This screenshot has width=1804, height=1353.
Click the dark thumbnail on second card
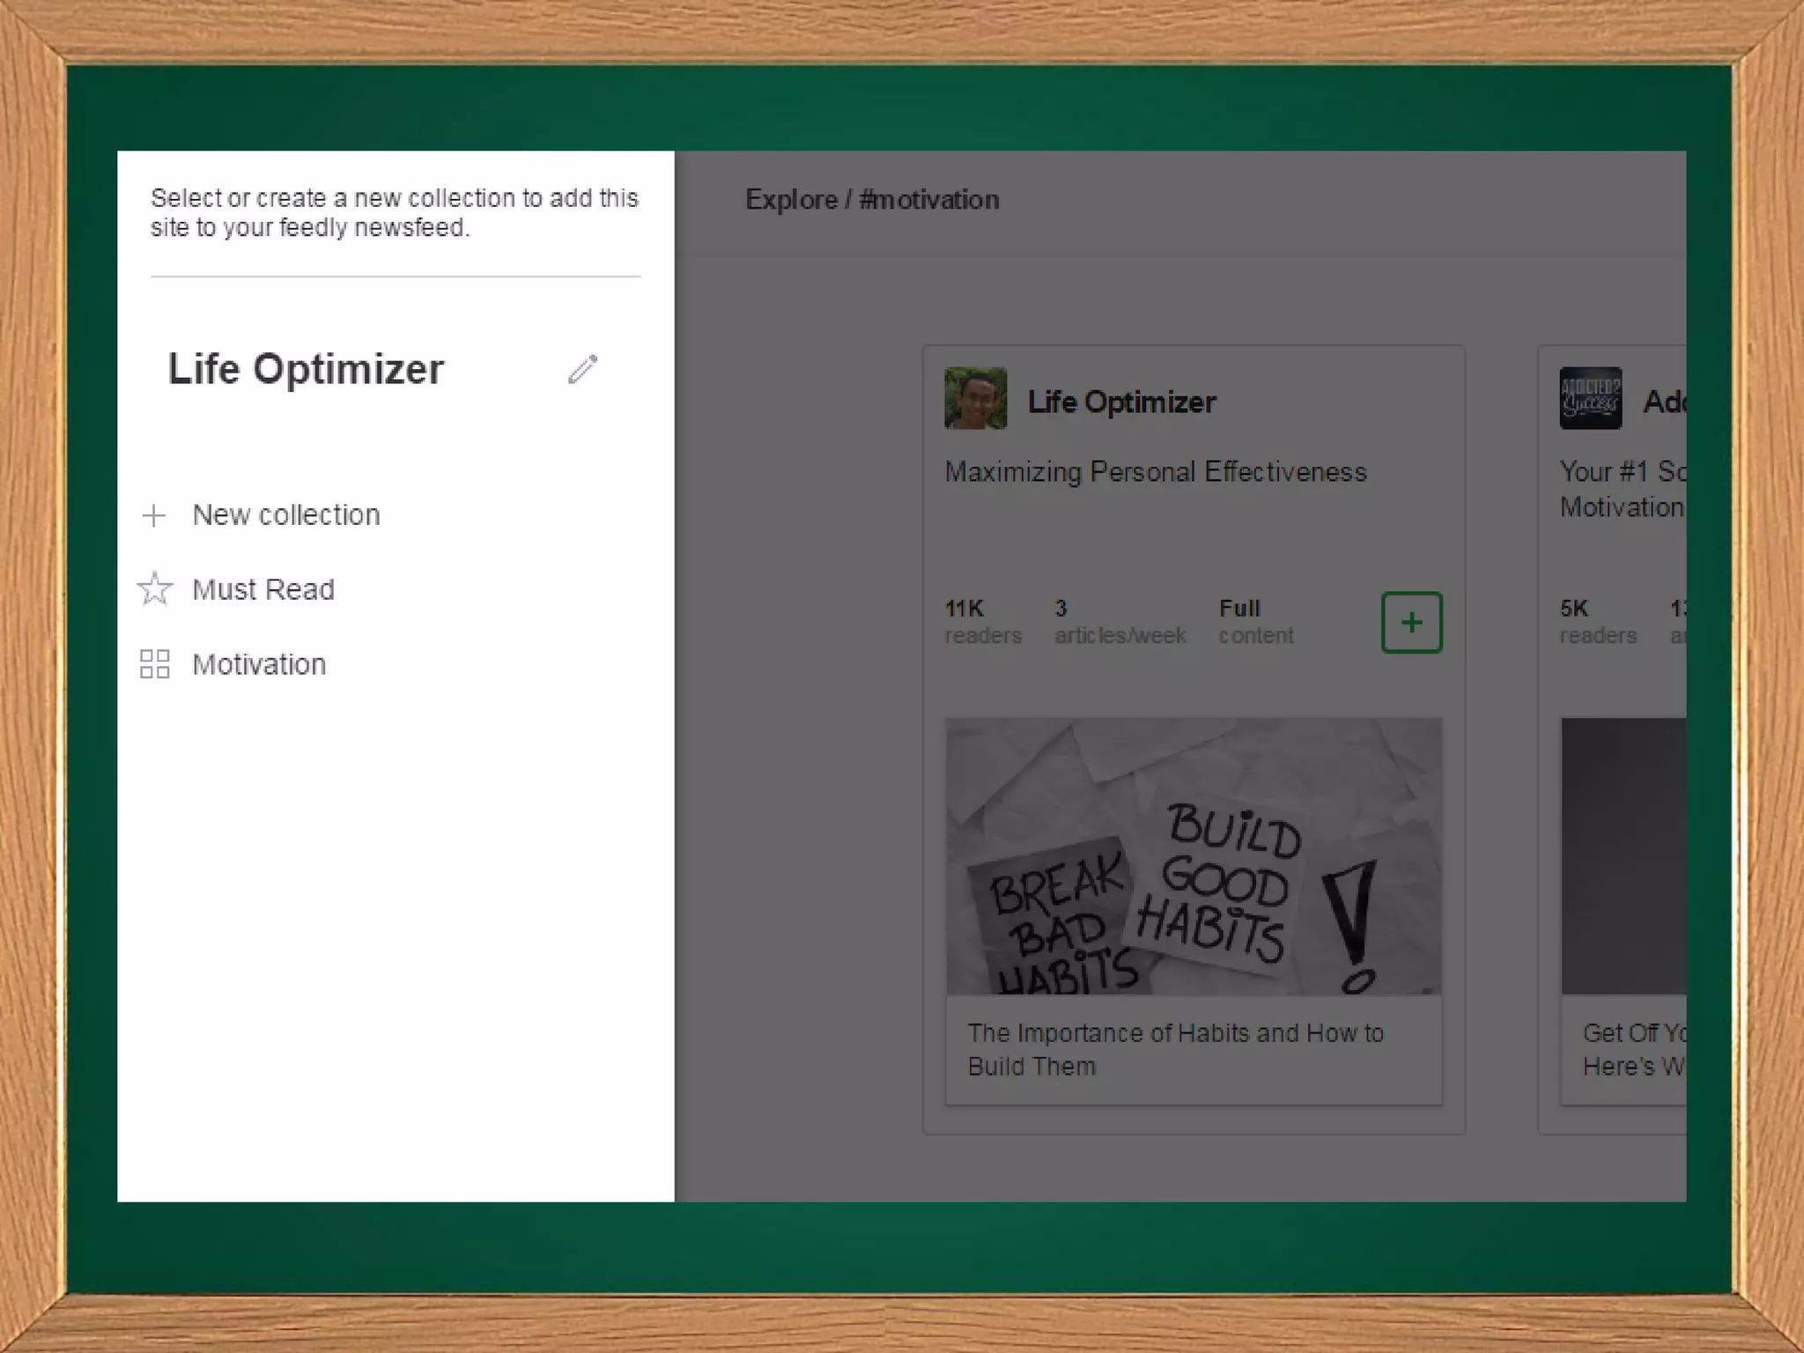[1623, 856]
